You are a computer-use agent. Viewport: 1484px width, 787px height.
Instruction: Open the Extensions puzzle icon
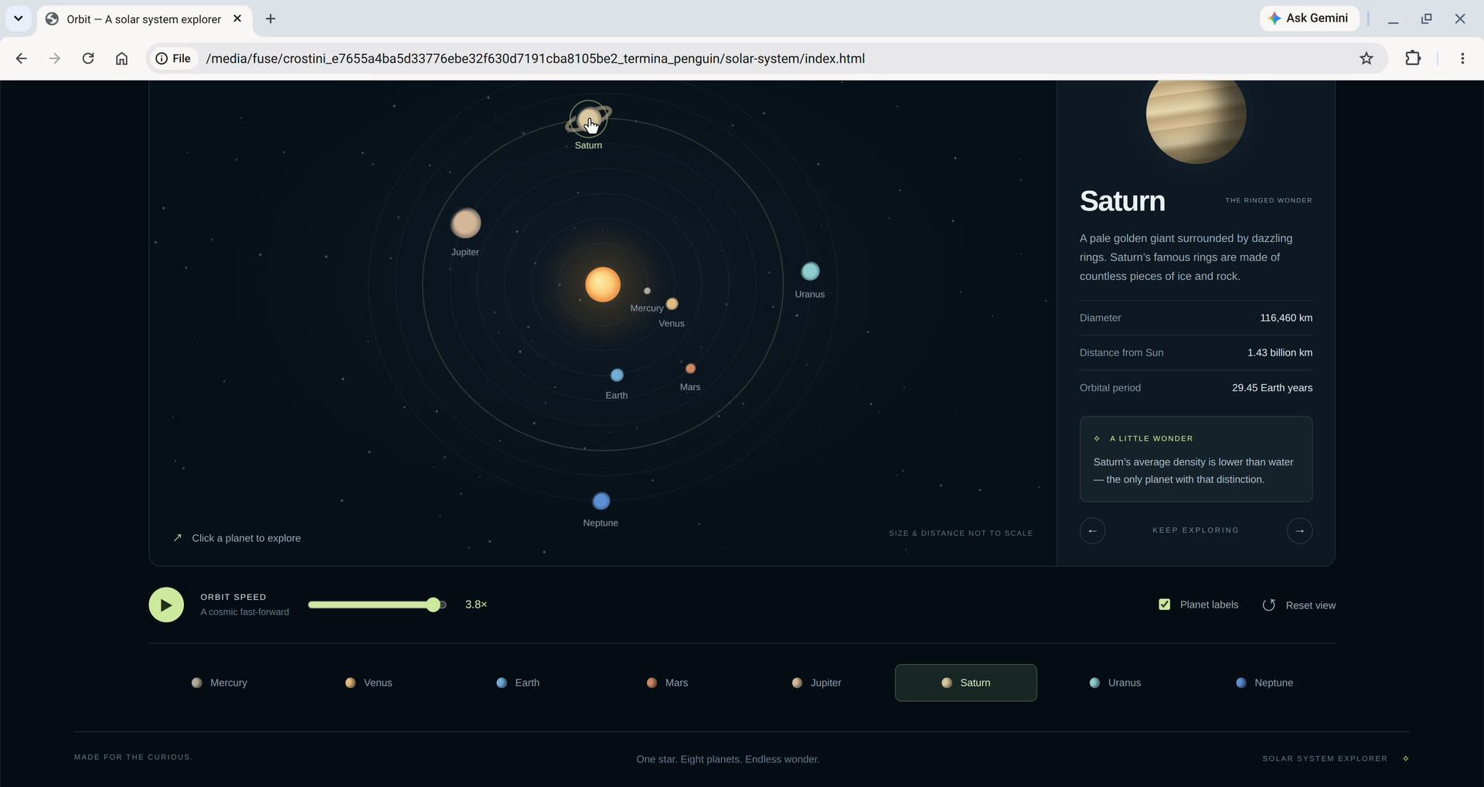coord(1413,58)
